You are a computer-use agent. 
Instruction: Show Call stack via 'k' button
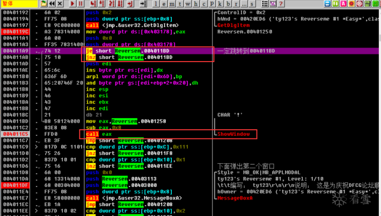point(220,4)
